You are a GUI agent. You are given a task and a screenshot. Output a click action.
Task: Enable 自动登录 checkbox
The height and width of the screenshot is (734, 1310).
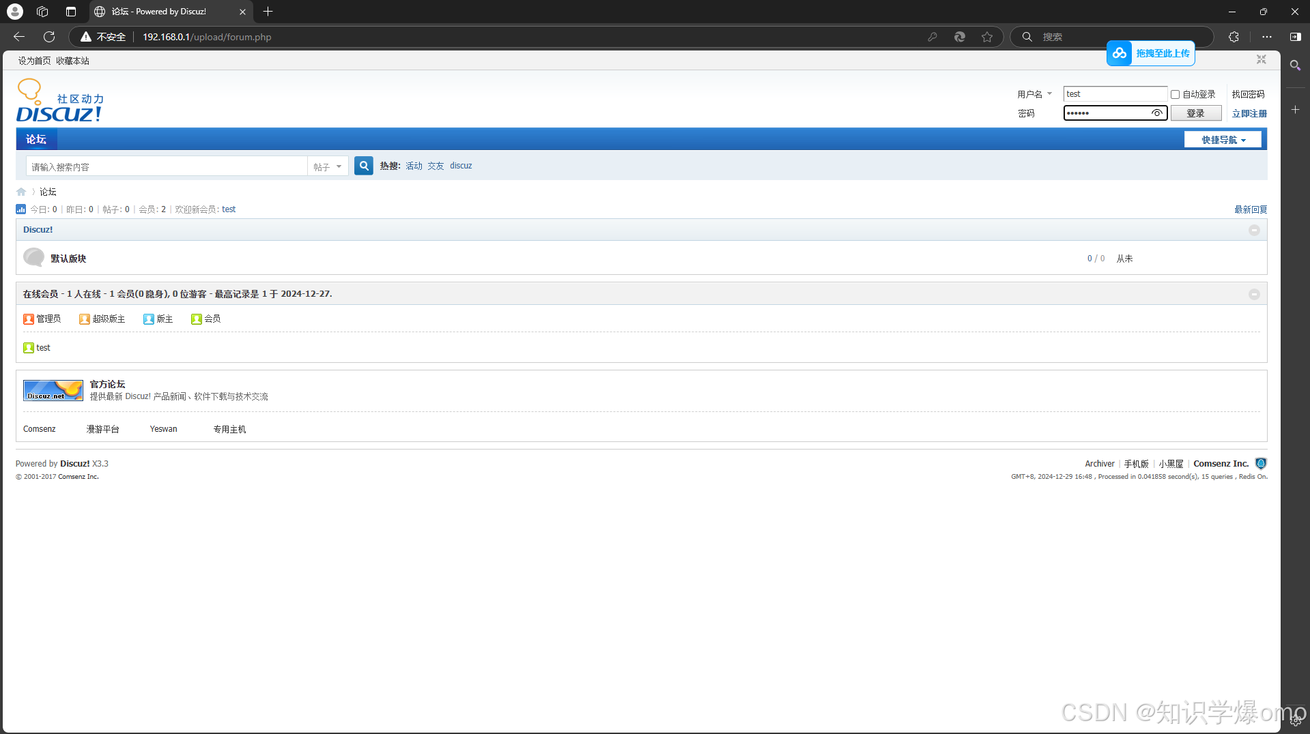[x=1175, y=95]
